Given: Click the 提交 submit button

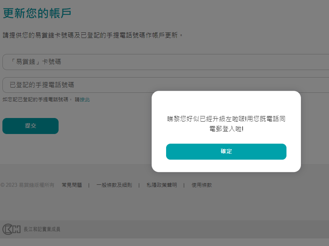Looking at the screenshot, I should tap(30, 126).
